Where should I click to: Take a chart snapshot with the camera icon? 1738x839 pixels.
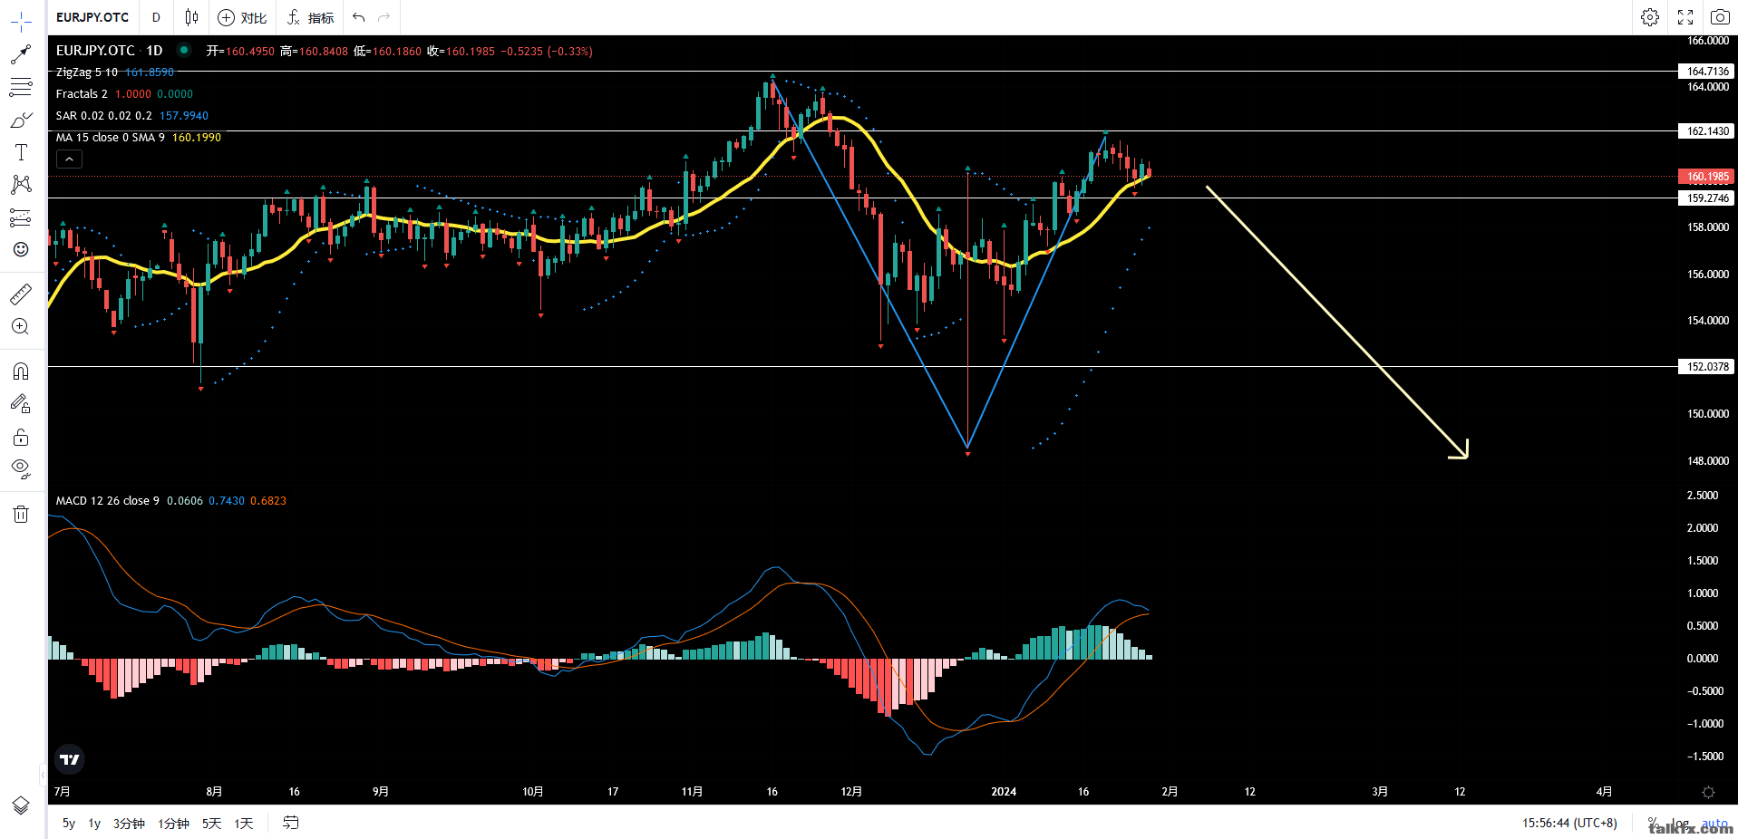coord(1720,17)
